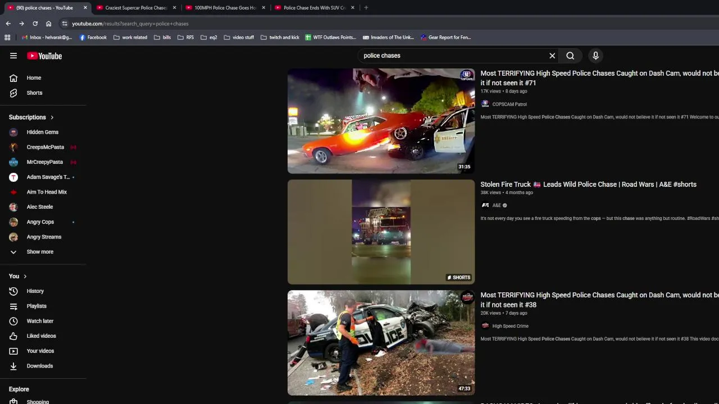
Task: Open High Speed Crime channel avatar
Action: point(485,325)
